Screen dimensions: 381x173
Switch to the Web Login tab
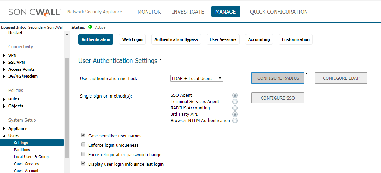point(132,39)
